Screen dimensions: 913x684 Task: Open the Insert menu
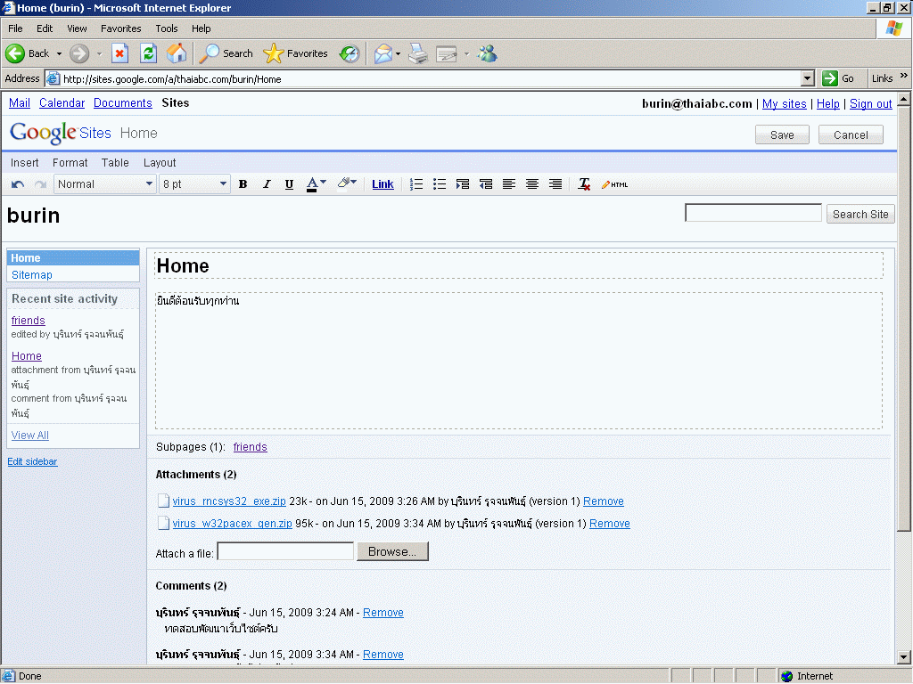(x=25, y=163)
